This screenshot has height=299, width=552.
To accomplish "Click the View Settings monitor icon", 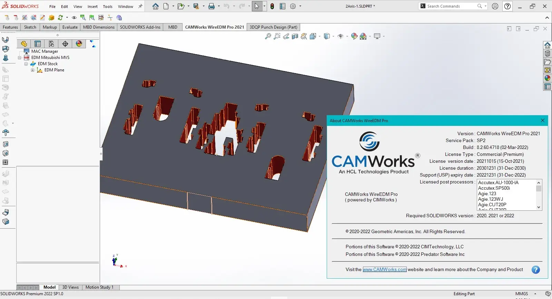I will coord(377,36).
